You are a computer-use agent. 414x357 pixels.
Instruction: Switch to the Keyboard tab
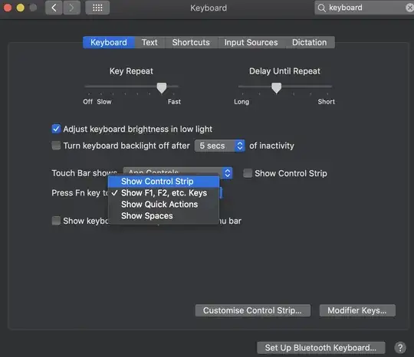(x=109, y=42)
